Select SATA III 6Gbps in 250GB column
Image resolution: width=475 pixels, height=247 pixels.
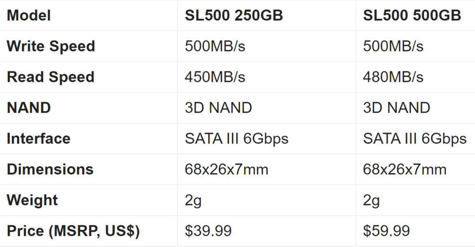[x=237, y=139]
